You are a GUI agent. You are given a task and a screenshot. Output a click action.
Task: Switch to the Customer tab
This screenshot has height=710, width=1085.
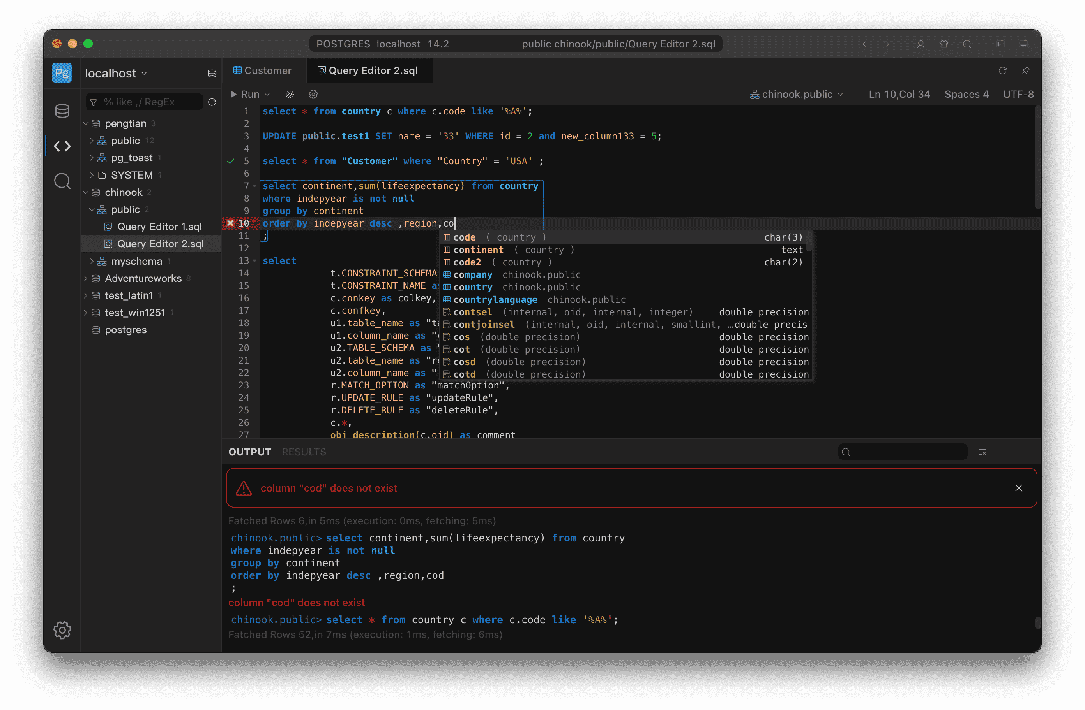[263, 70]
